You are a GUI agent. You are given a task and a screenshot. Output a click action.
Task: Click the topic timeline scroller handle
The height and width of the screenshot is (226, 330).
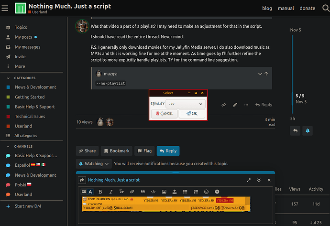[293, 98]
